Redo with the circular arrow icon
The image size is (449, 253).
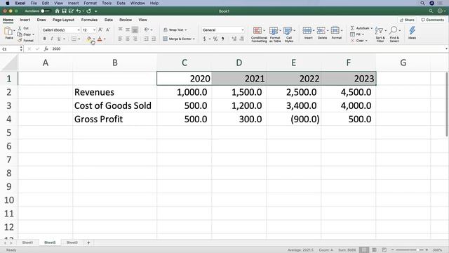click(89, 11)
